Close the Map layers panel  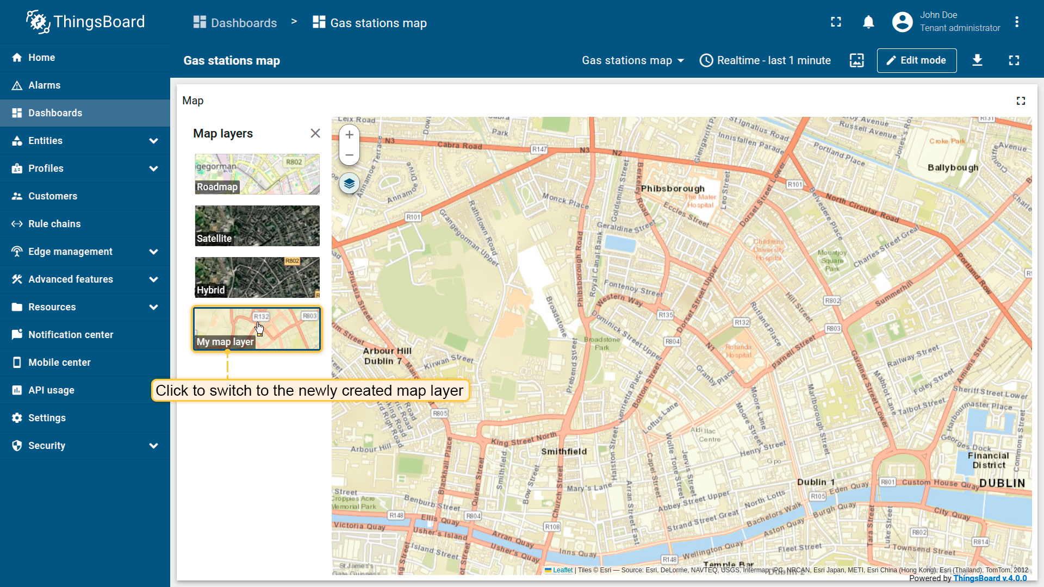(x=315, y=133)
